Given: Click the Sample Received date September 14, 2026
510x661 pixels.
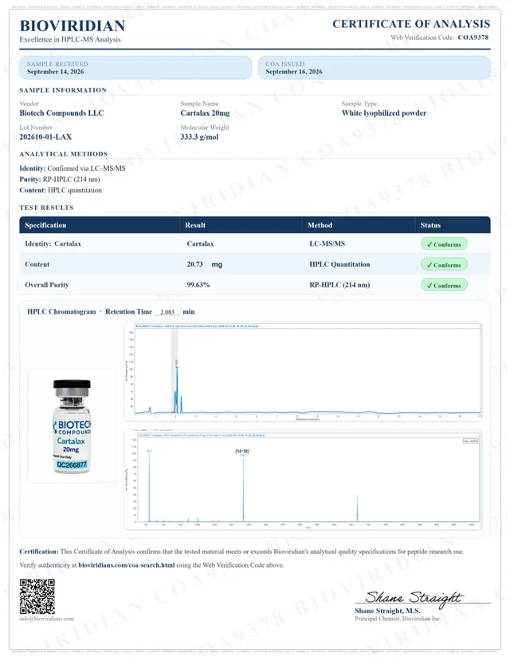Looking at the screenshot, I should 55,72.
